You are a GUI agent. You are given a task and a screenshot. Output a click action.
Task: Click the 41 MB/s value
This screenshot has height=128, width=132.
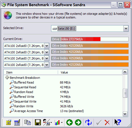point(65,101)
